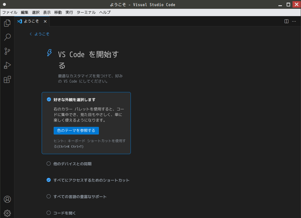Open the 移動 menu
This screenshot has height=218, width=301.
tap(58, 13)
